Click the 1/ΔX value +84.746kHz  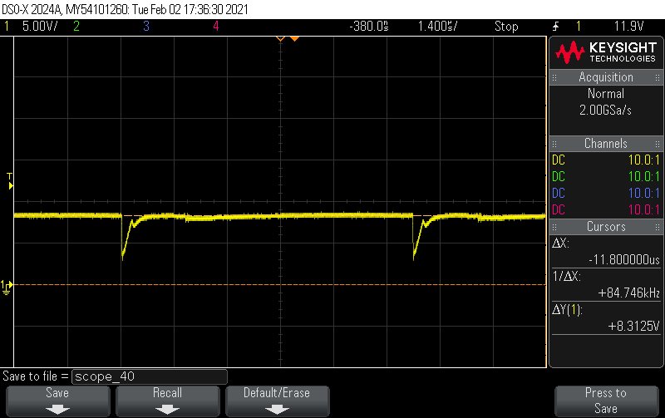click(x=629, y=293)
